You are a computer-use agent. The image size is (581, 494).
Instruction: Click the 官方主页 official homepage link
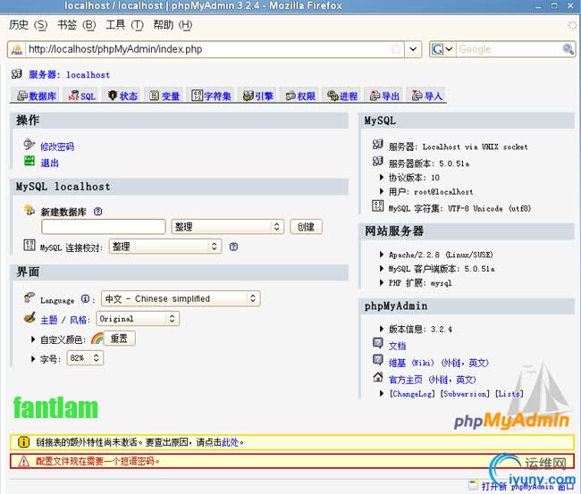[432, 380]
